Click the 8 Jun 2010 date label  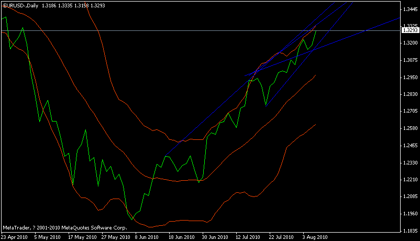coord(147,237)
